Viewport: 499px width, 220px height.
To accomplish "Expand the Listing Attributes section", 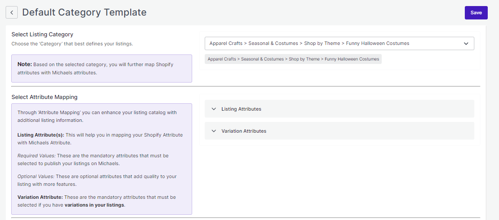I will pyautogui.click(x=241, y=109).
